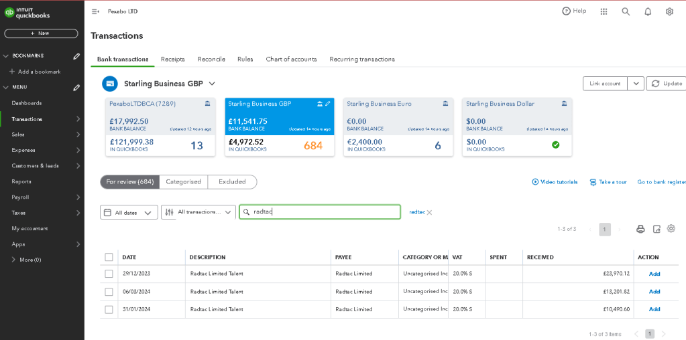Open the All transactions filter dropdown
Viewport: 686px width, 340px height.
(x=198, y=212)
